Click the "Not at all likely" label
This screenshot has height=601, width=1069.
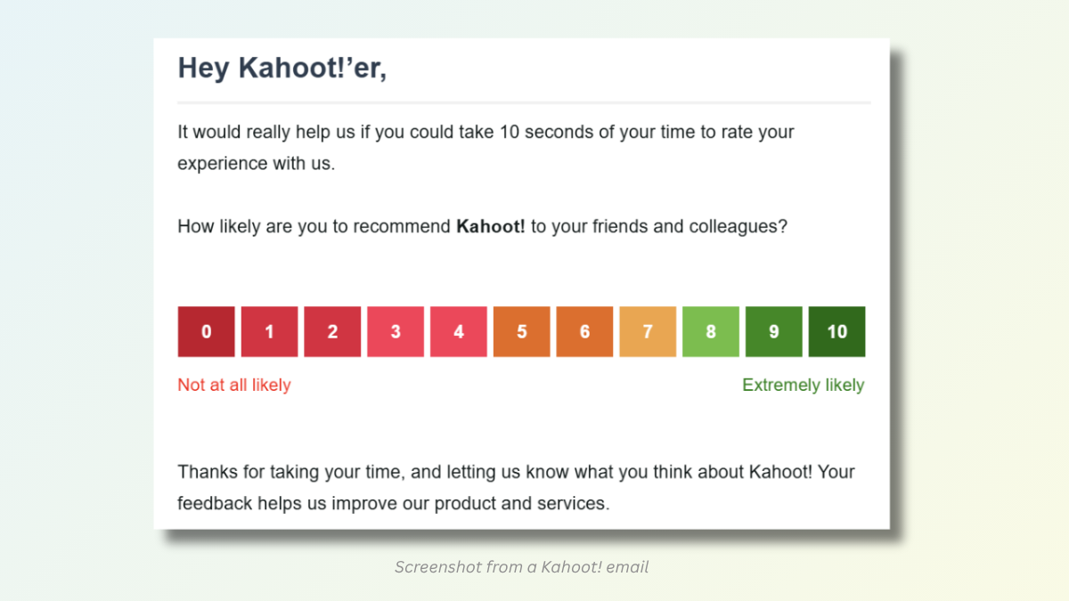tap(234, 386)
